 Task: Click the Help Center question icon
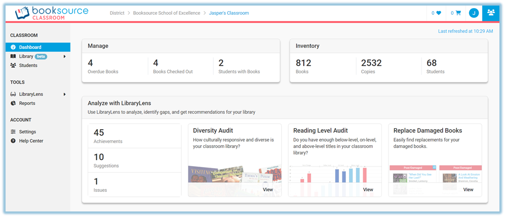(x=13, y=141)
